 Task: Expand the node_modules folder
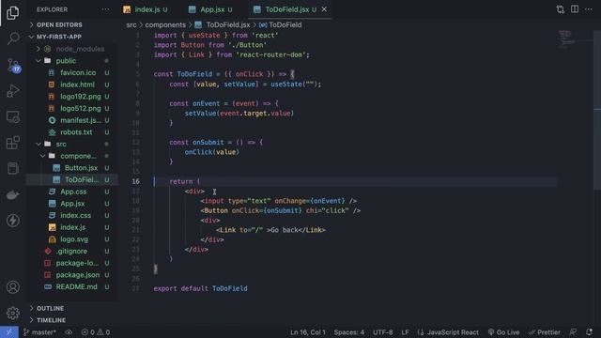click(72, 49)
